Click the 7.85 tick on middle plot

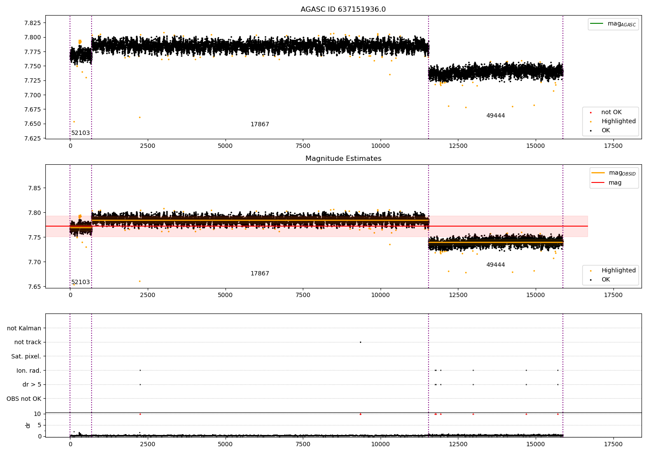[35, 188]
